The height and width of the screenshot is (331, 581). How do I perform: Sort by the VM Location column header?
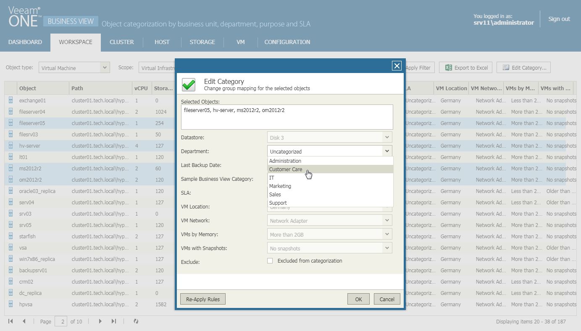pos(451,88)
